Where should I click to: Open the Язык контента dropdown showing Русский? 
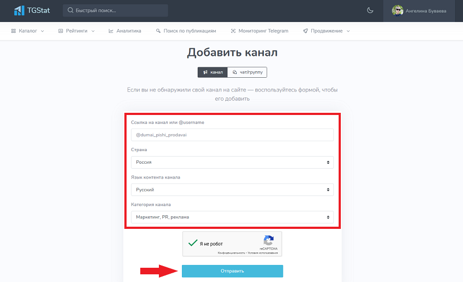[232, 189]
